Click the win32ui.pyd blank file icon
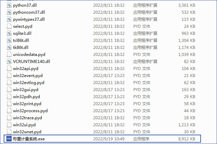Image resolution: width=217 pixels, height=144 pixels. point(9,125)
